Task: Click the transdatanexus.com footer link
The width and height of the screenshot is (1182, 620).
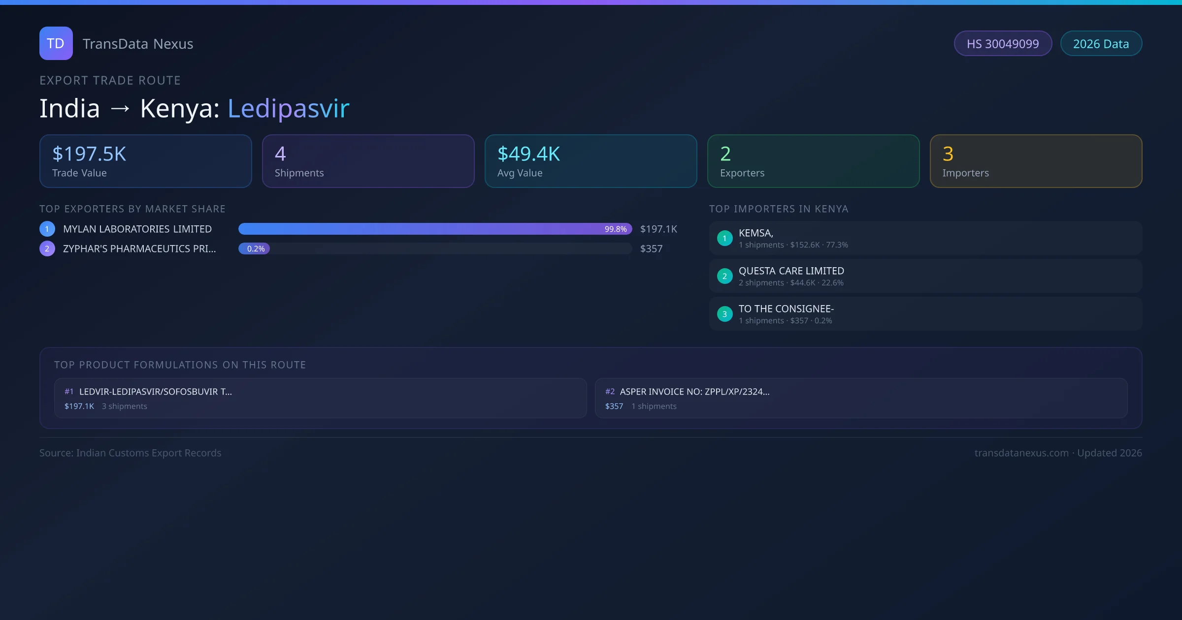Action: (x=1021, y=453)
